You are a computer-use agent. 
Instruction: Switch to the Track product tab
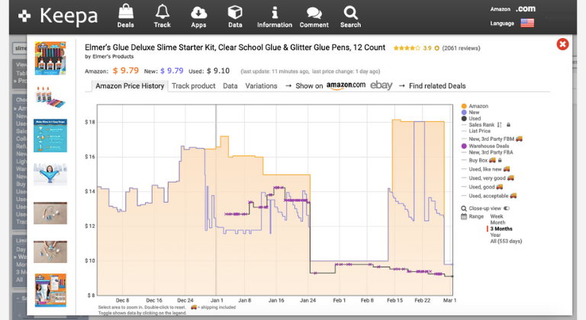193,86
